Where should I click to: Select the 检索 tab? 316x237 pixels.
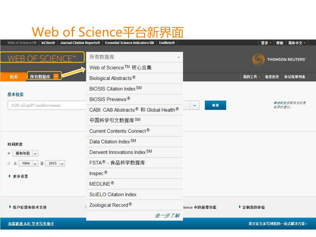click(14, 77)
